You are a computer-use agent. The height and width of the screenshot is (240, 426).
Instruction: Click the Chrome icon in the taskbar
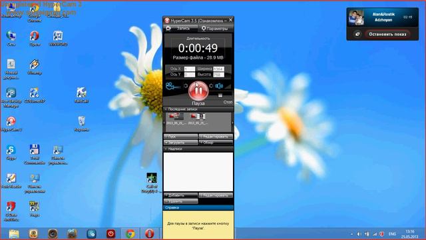tap(130, 234)
